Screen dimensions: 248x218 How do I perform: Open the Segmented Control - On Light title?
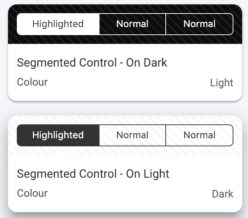coord(93,174)
